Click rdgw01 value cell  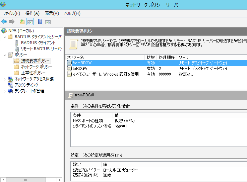[x=121, y=126]
